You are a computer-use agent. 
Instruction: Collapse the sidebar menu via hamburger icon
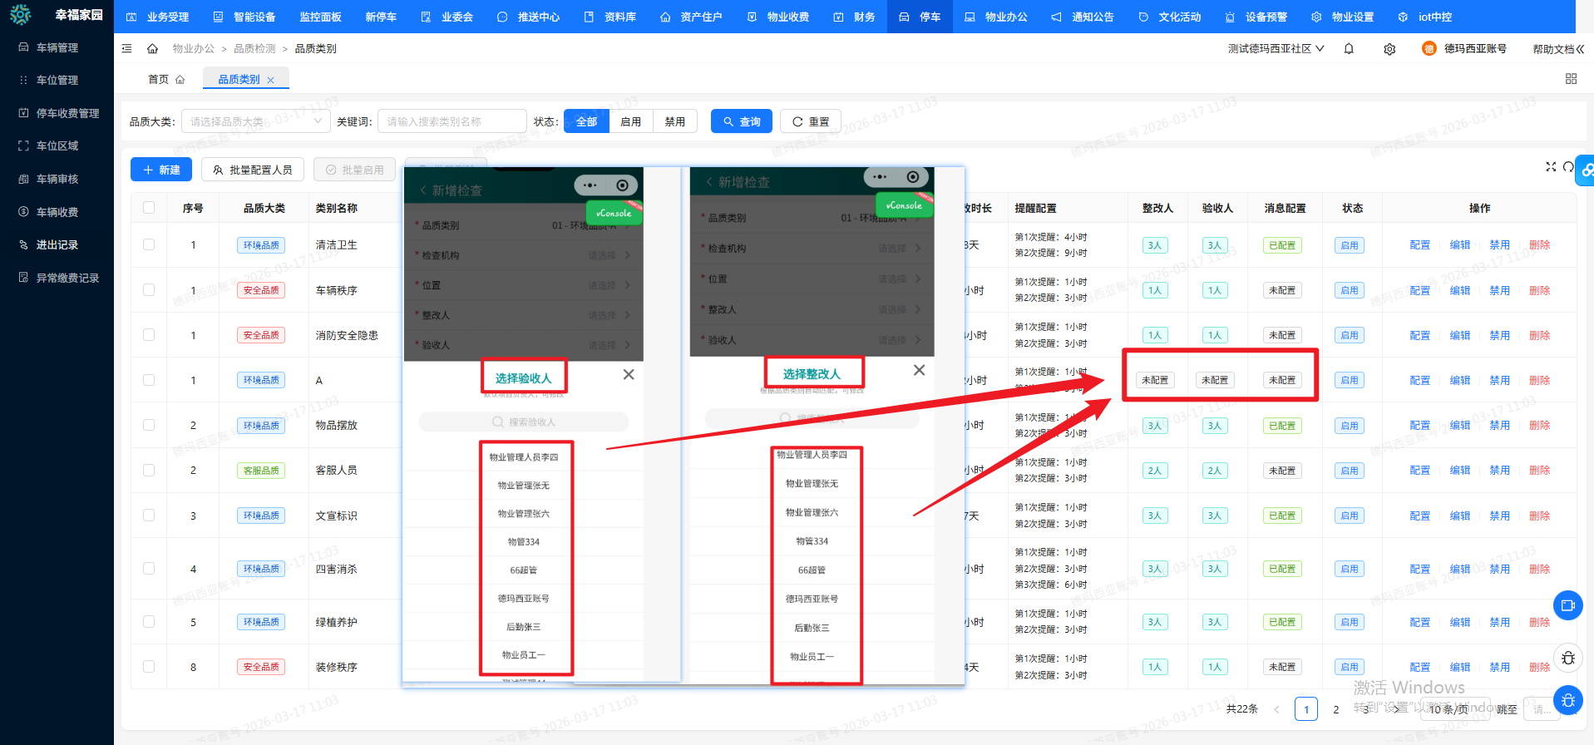click(126, 49)
